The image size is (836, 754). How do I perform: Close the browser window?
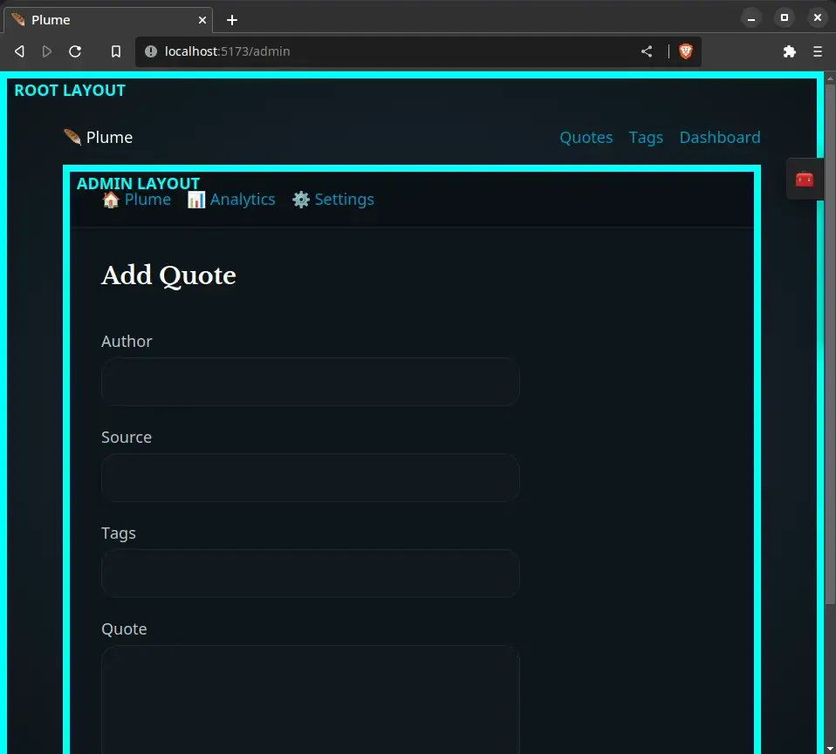[x=818, y=17]
